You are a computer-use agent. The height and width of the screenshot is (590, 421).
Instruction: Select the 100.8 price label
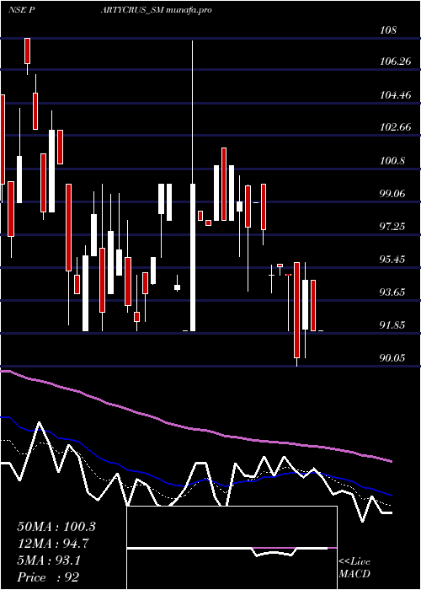coord(392,161)
